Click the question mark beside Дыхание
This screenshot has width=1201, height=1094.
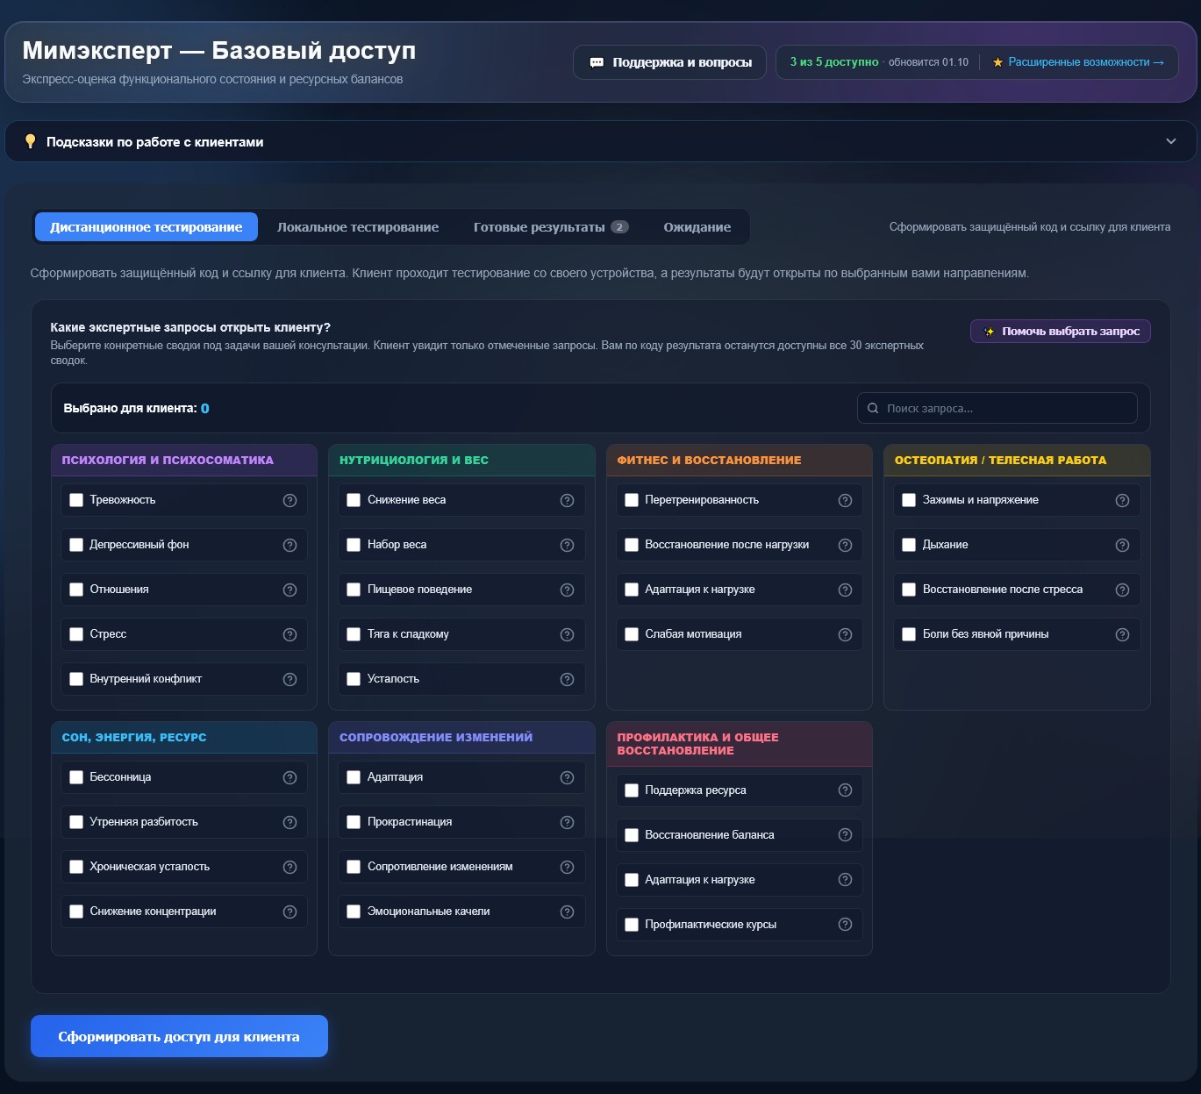pos(1122,545)
